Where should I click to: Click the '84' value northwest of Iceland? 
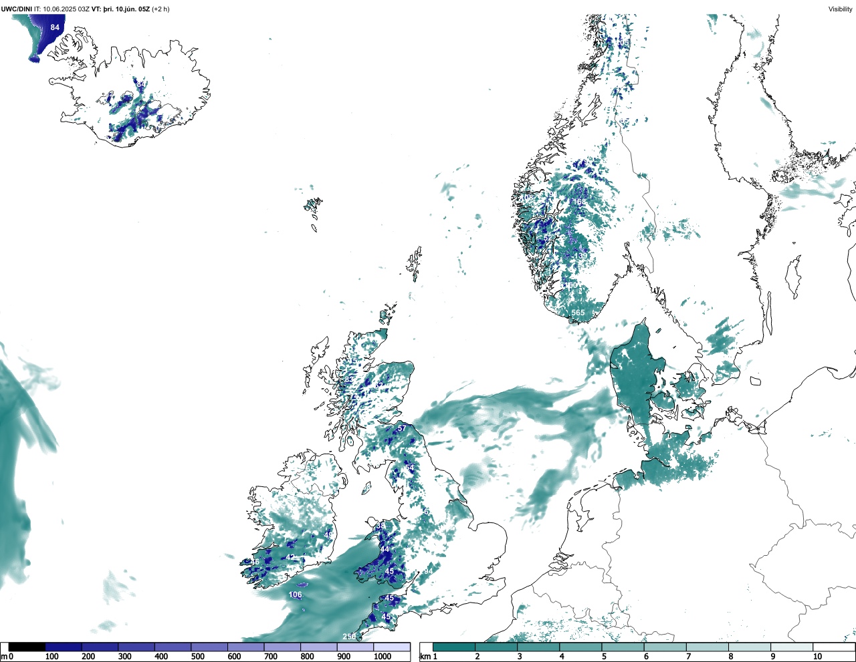click(55, 27)
